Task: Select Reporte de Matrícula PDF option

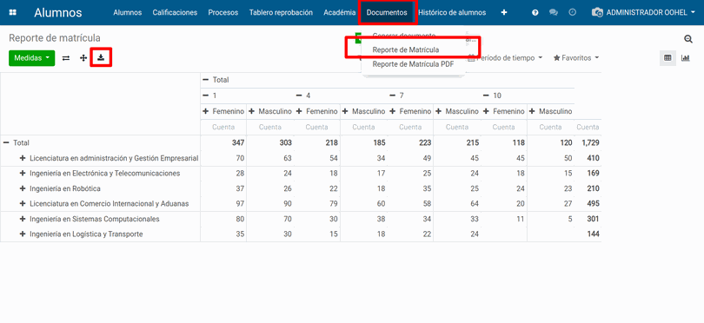Action: pyautogui.click(x=413, y=64)
